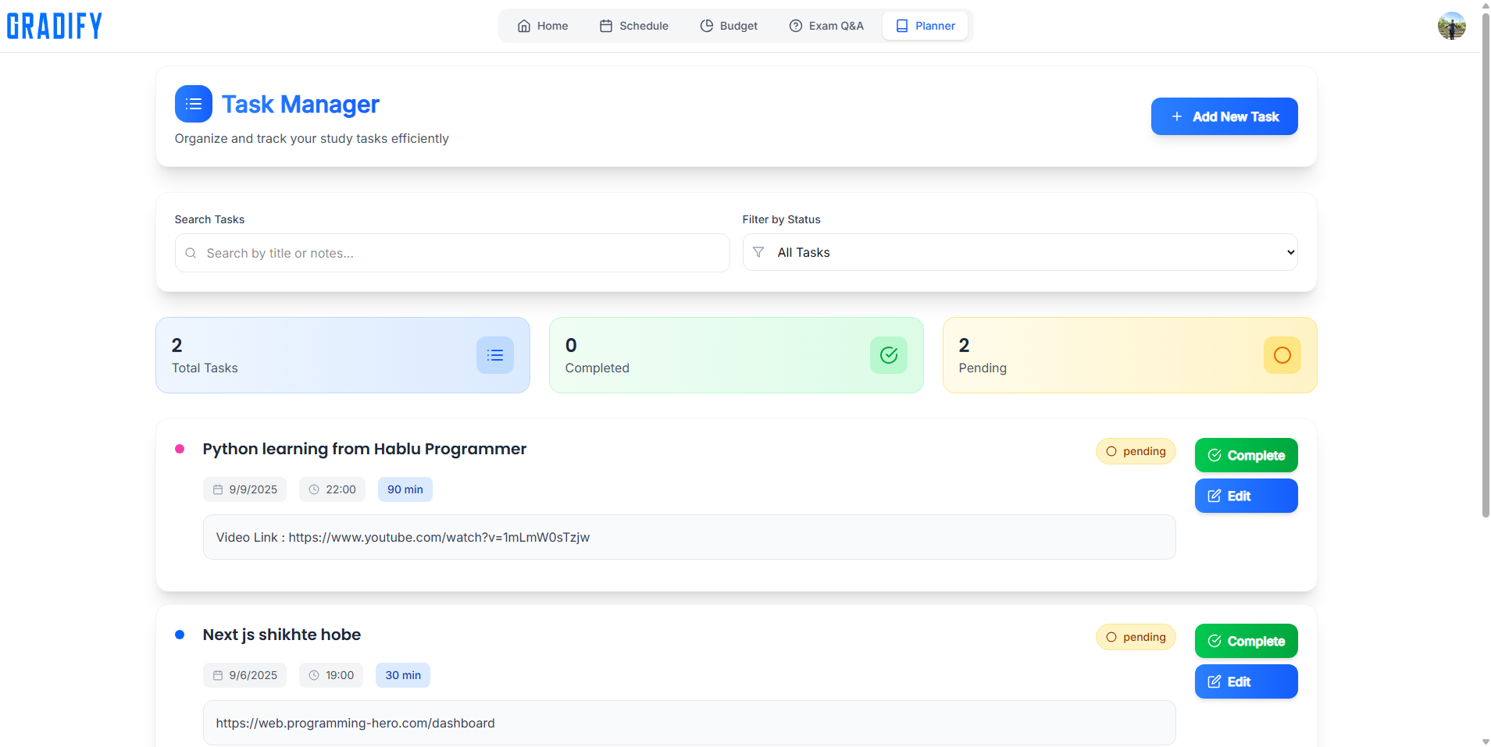The height and width of the screenshot is (747, 1491).
Task: Click pending badge on Python learning task
Action: coord(1136,451)
